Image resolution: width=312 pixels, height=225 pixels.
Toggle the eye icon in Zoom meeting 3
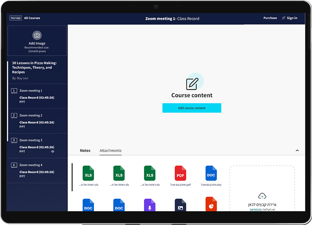53,151
